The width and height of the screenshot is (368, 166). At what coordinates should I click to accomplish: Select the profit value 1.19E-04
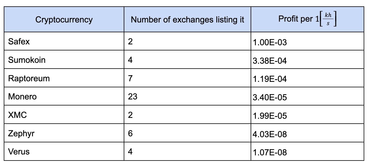pyautogui.click(x=270, y=79)
